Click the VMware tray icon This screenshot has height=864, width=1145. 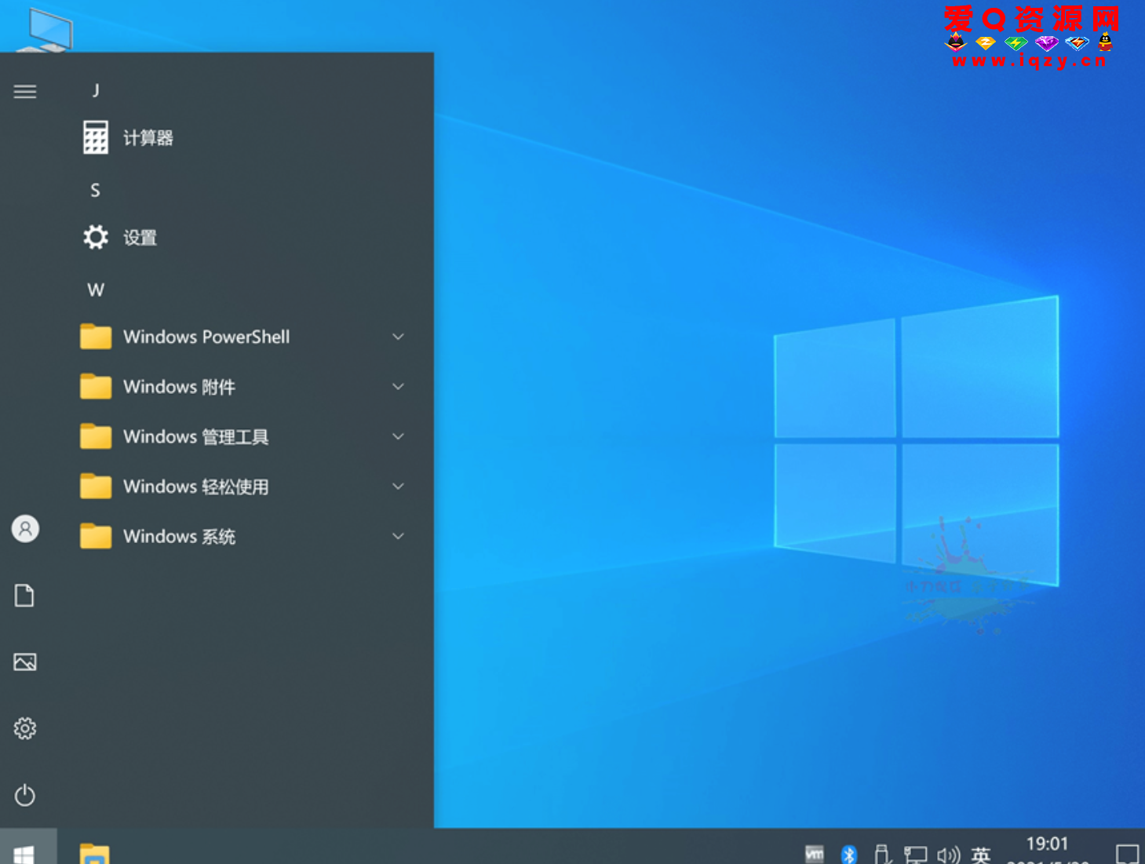(x=815, y=854)
